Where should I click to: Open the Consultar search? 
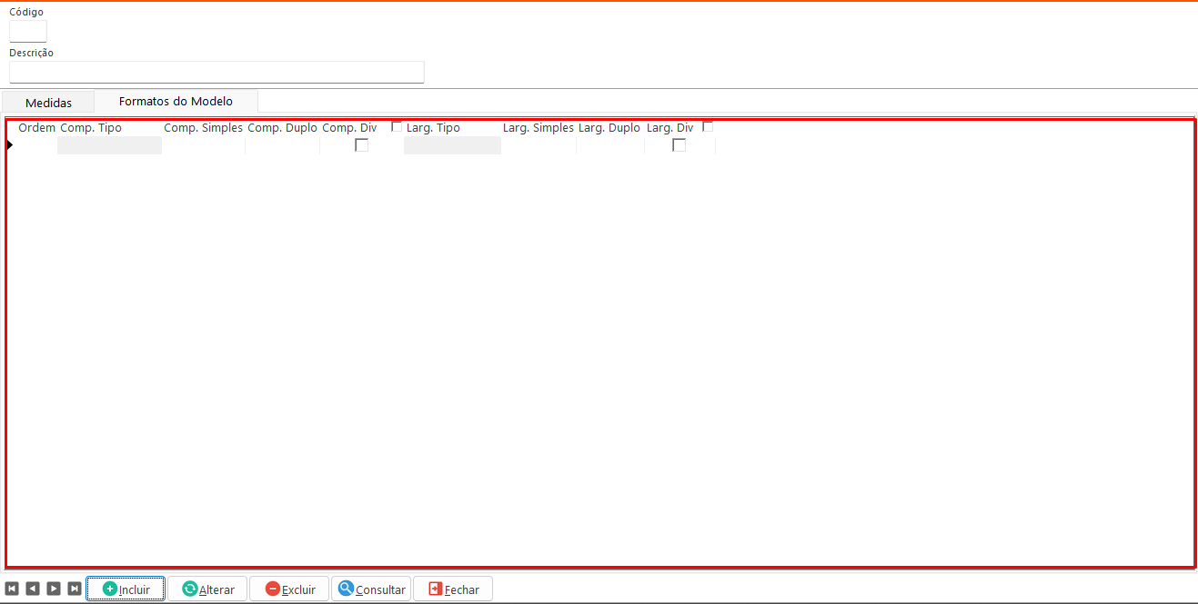pyautogui.click(x=371, y=589)
